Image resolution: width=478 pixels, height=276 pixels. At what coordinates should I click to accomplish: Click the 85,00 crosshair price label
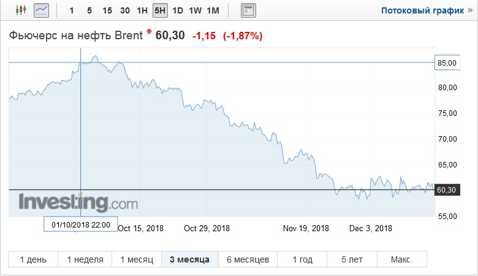[x=447, y=63]
